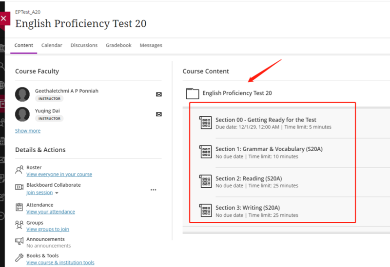Click the Section 3 Writing test icon

point(206,211)
